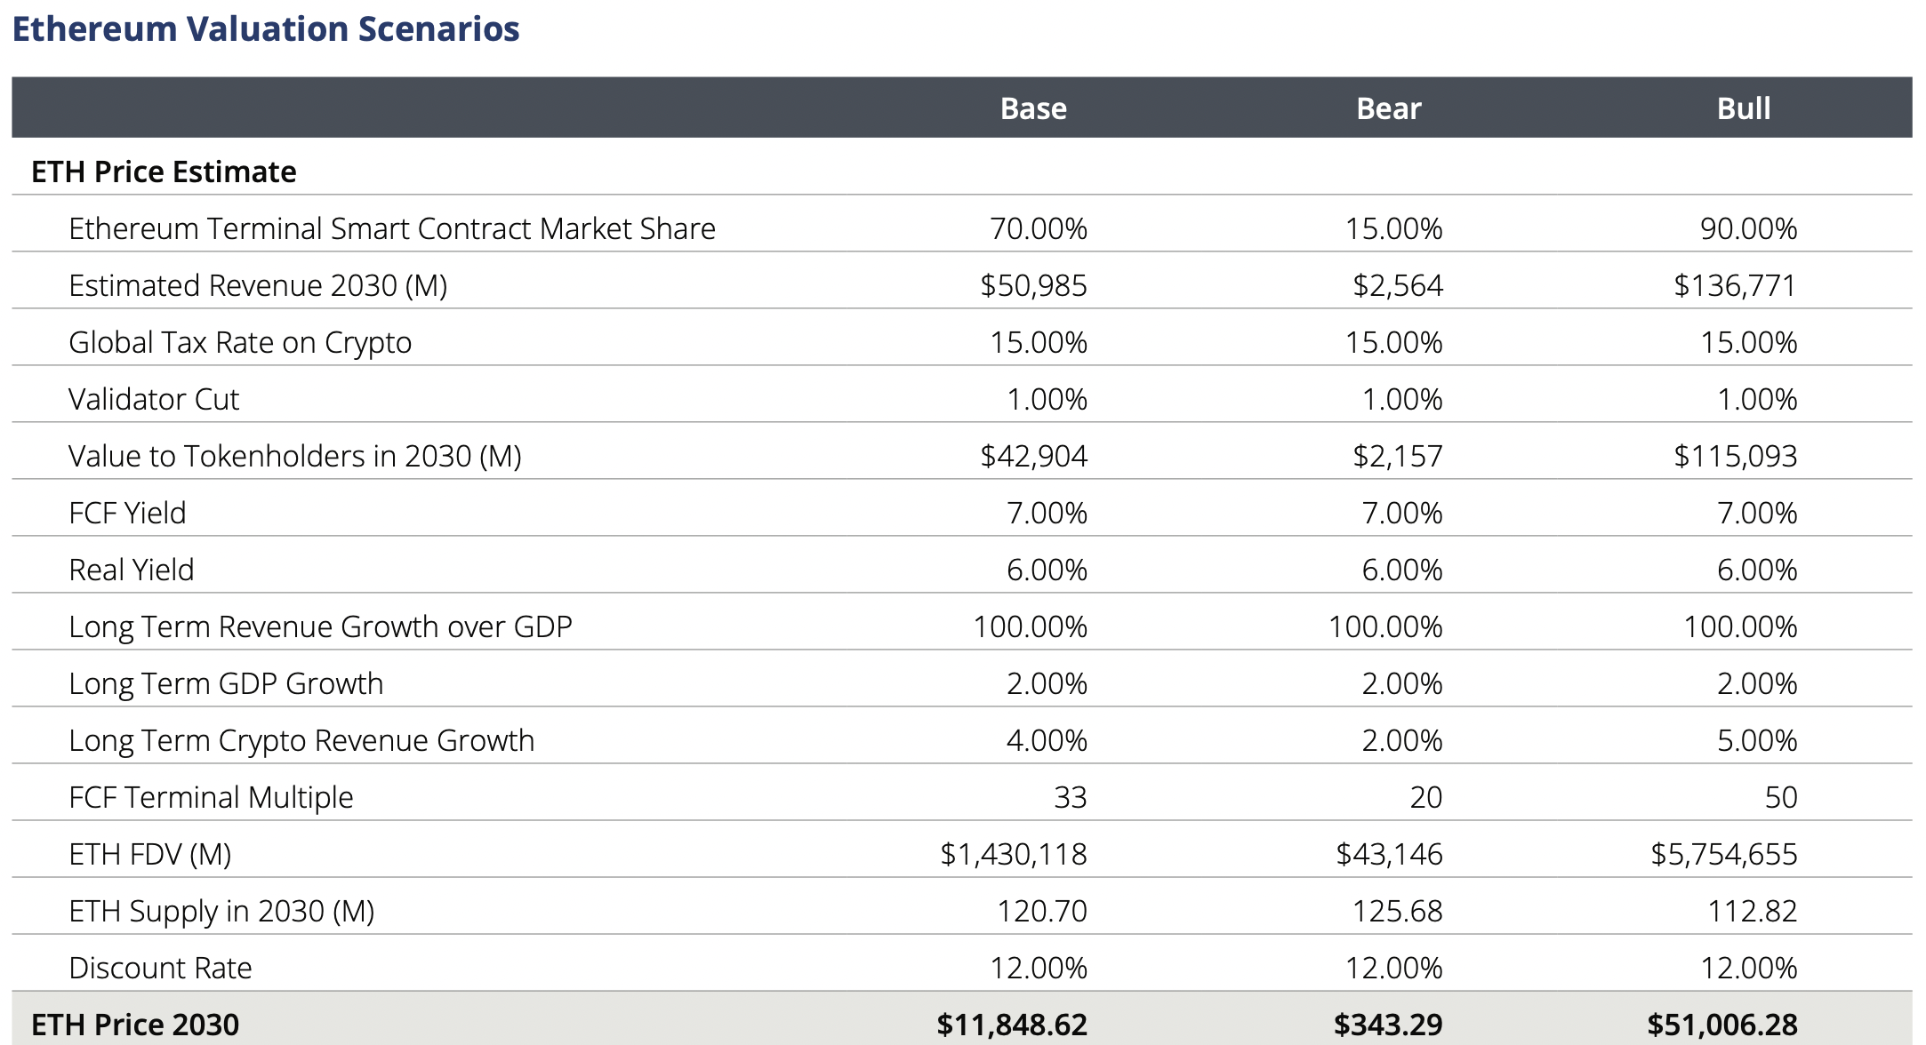Click the Base FCF Terminal Multiple 33
The image size is (1926, 1045).
click(1070, 797)
